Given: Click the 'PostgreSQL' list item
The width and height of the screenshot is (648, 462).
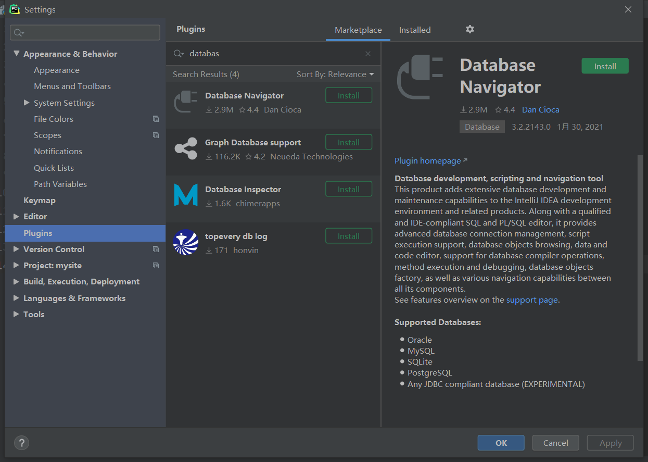Looking at the screenshot, I should click(x=430, y=372).
